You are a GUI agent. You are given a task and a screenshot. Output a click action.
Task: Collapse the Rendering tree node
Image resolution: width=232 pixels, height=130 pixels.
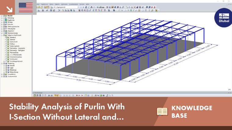[x=2, y=63]
